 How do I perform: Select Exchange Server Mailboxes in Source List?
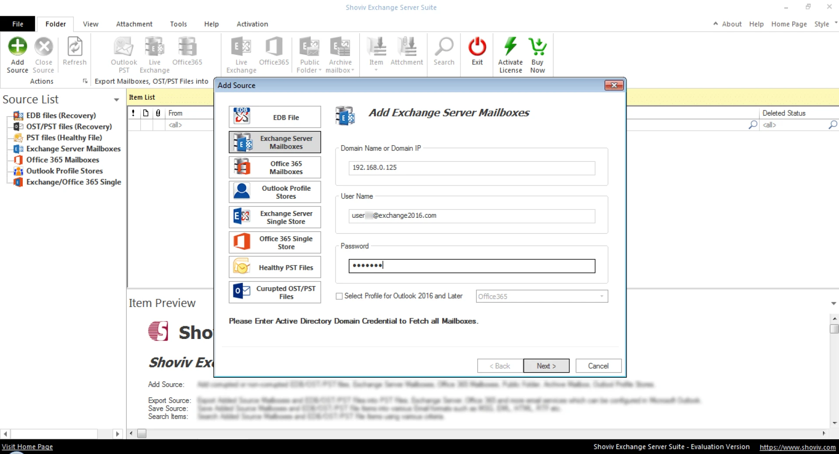[x=73, y=149]
